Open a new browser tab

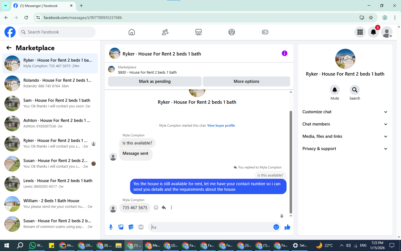coord(81,6)
